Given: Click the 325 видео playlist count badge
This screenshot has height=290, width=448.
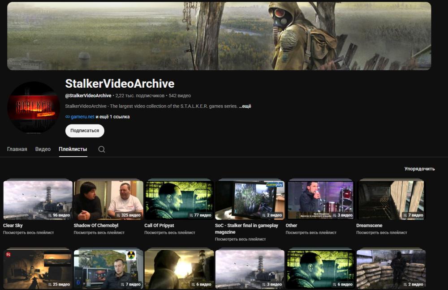Looking at the screenshot, I should point(129,215).
